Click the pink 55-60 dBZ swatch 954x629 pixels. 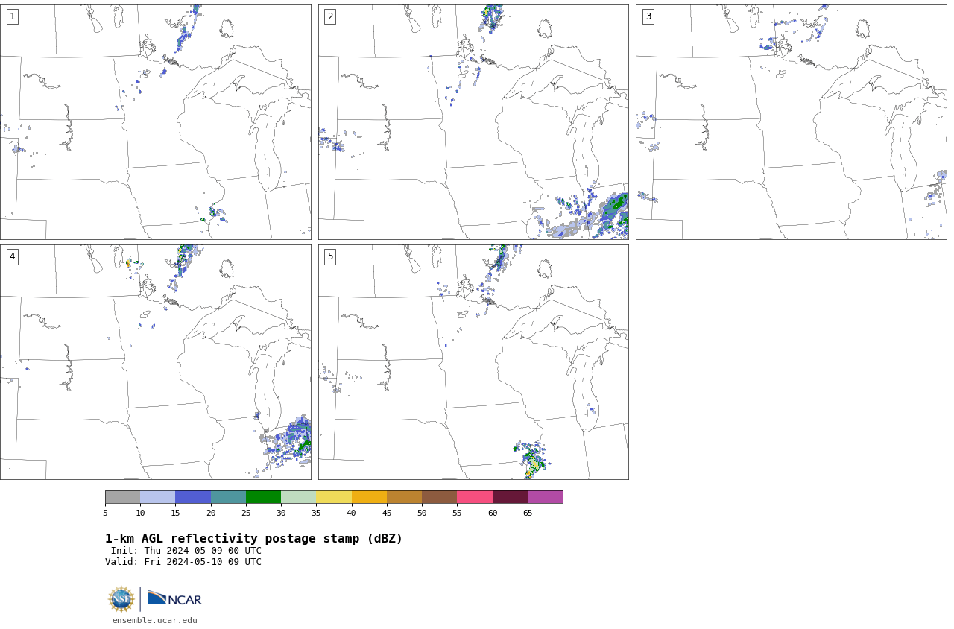pos(475,497)
